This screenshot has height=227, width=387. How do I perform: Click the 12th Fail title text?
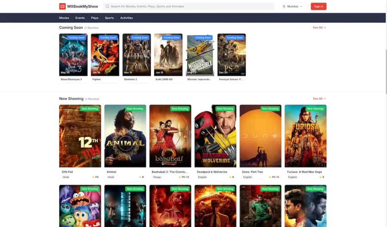67,172
